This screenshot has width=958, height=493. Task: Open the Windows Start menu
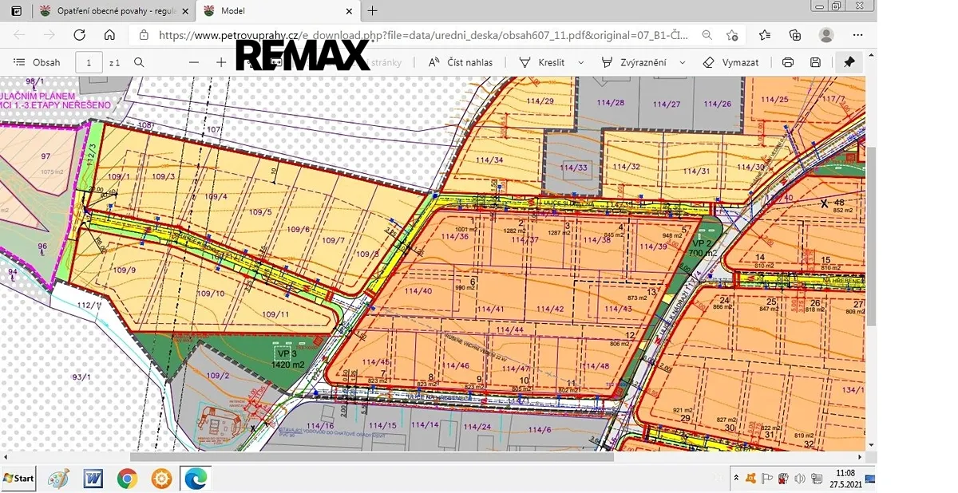(x=19, y=478)
